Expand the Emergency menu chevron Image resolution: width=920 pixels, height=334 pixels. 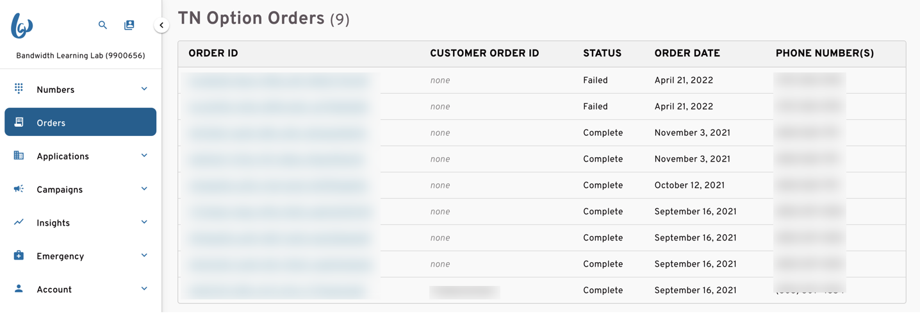click(144, 256)
